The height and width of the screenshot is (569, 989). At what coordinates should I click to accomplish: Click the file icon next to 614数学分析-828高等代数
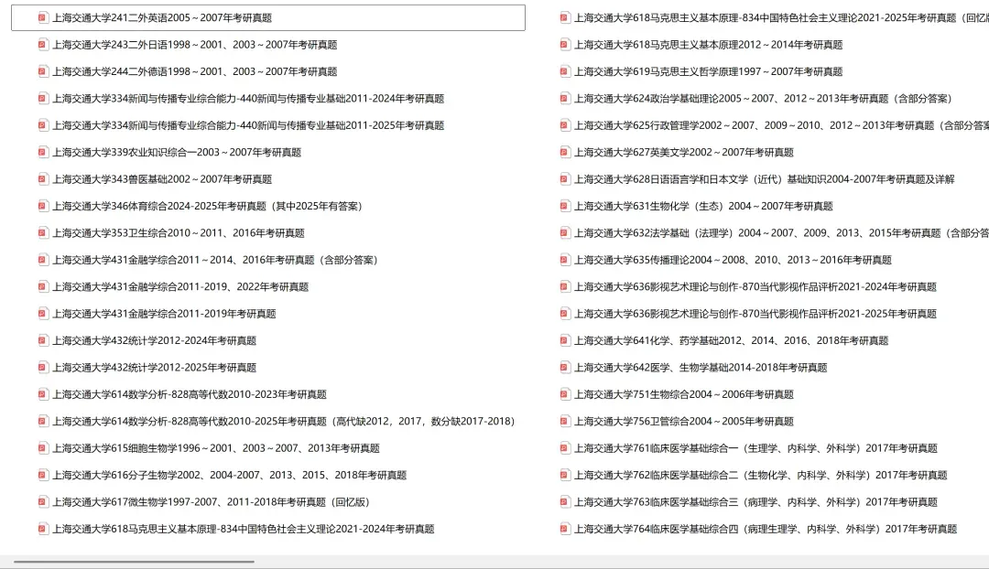41,394
